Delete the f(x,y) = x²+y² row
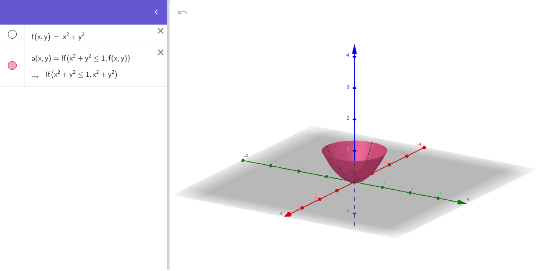This screenshot has width=543, height=271. 160,31
